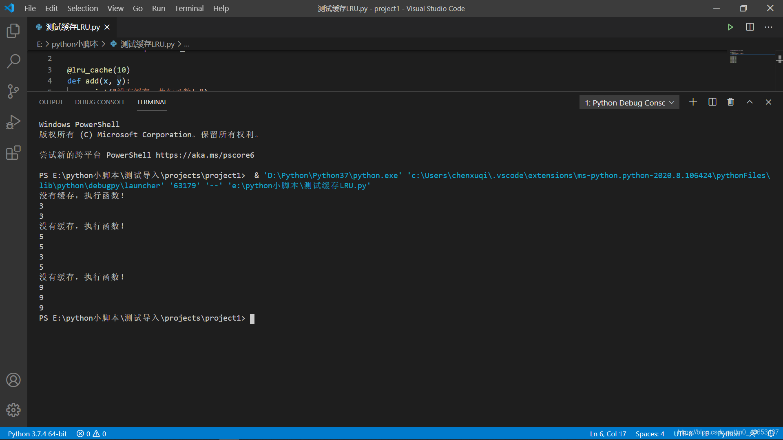Restore down the VS Code window
This screenshot has width=783, height=440.
(743, 8)
